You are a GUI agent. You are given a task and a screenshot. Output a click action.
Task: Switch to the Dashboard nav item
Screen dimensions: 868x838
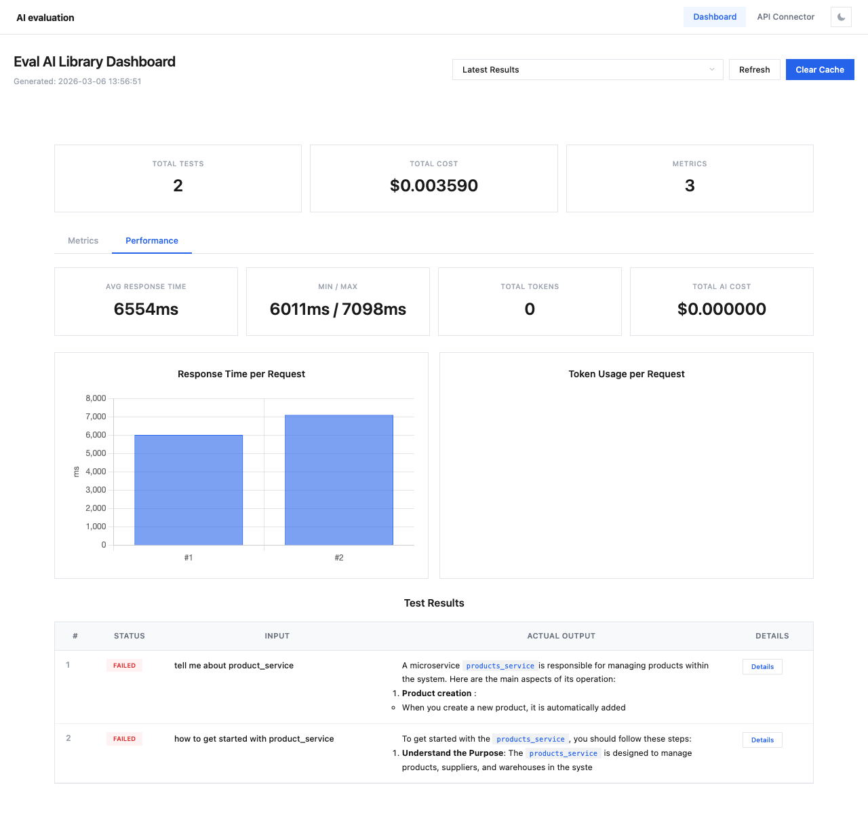714,17
